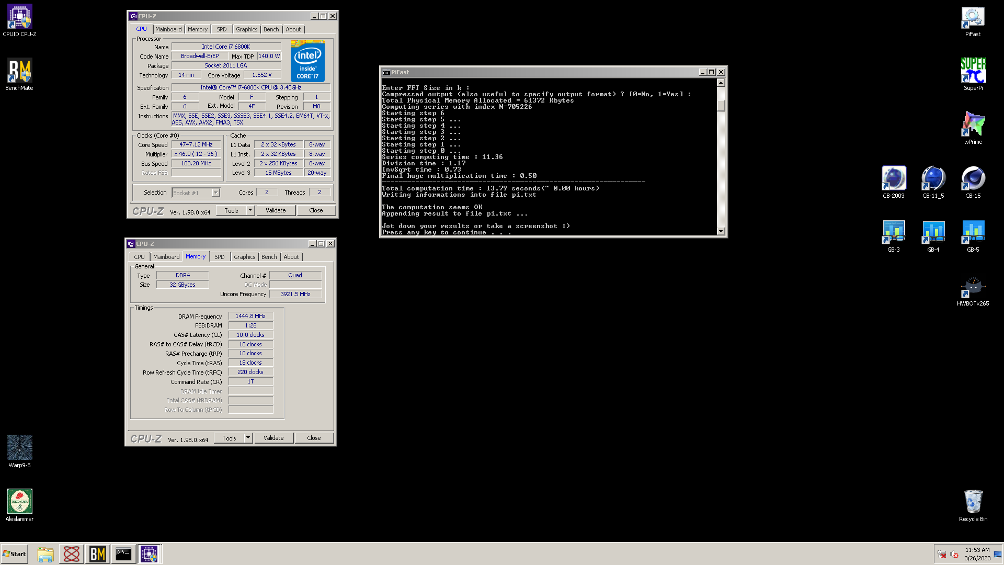
Task: Switch to command prompt taskbar icon
Action: click(x=123, y=554)
